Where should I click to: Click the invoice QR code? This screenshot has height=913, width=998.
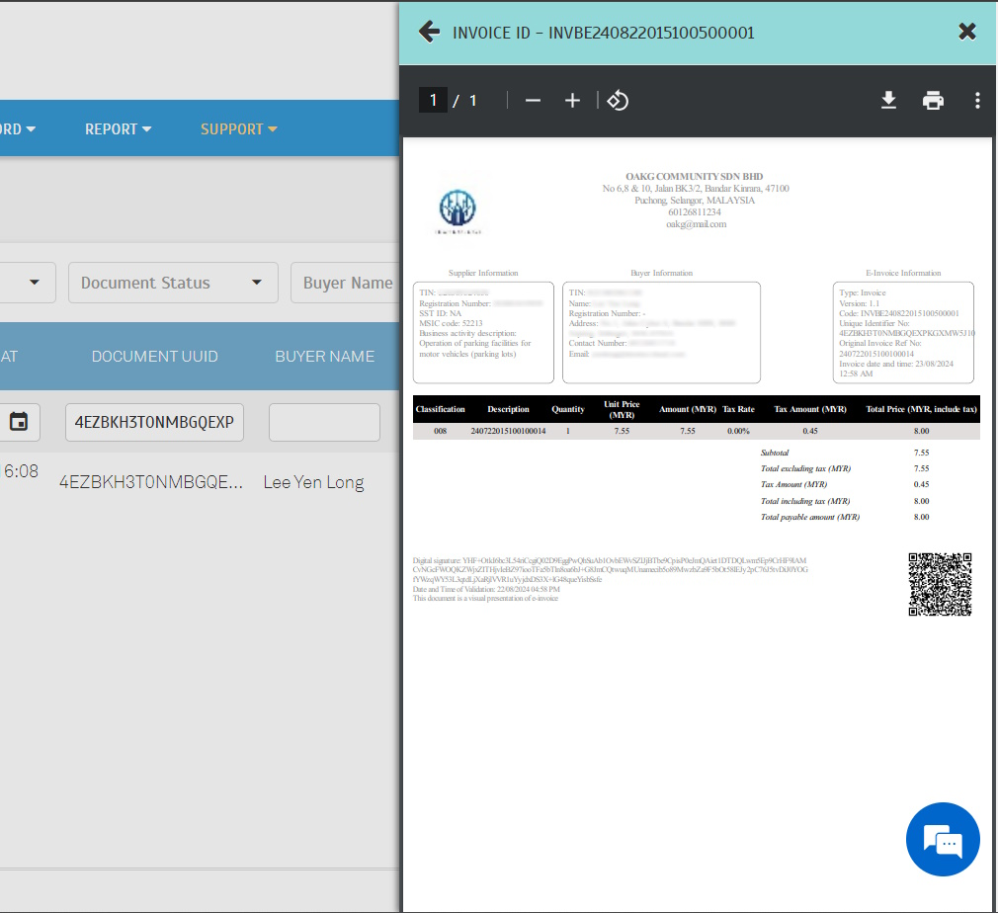(940, 584)
